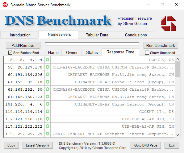Viewport: 184px width, 153px height.
Task: Click the GOOGLE, US owner text
Action: pyautogui.click(x=161, y=60)
